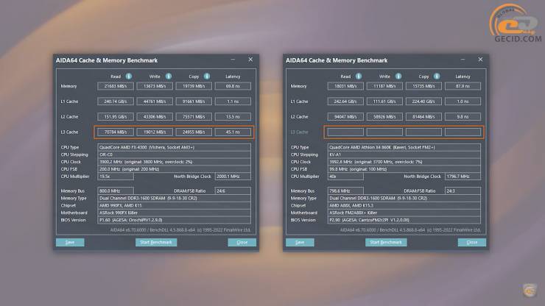Click the Close button in the right window
Screen dimensions: 545x306
[471, 242]
